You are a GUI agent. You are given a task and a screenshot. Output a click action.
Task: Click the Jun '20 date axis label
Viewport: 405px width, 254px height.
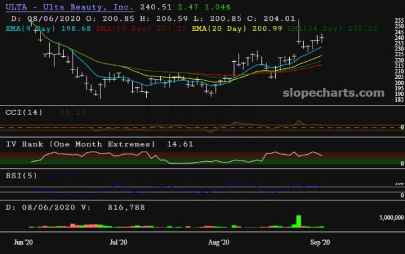pyautogui.click(x=24, y=241)
